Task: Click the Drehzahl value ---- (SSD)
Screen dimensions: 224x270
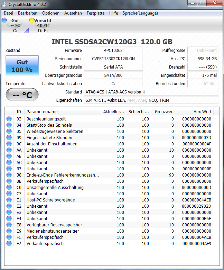Action: (203, 67)
